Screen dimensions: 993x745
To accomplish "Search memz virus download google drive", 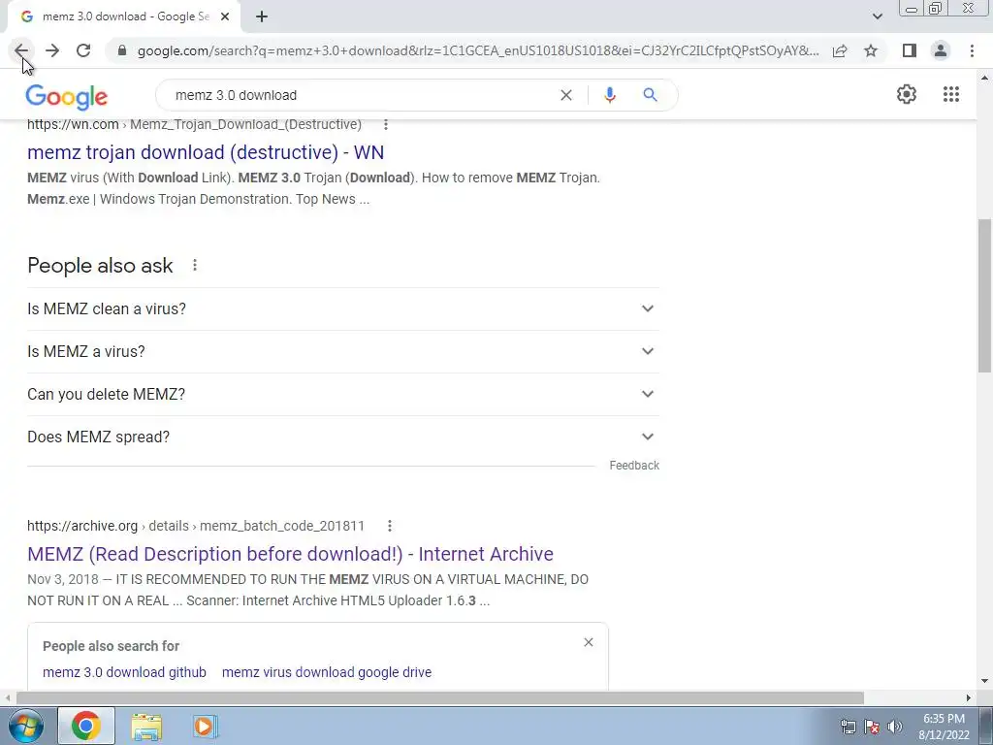I will tap(327, 673).
